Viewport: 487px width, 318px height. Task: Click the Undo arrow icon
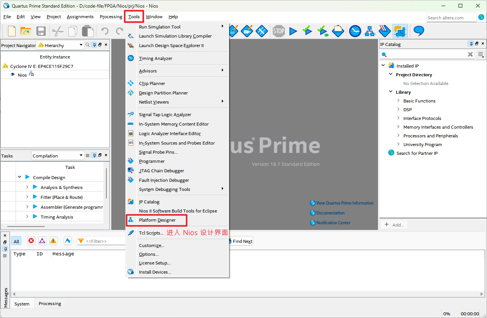coord(105,31)
